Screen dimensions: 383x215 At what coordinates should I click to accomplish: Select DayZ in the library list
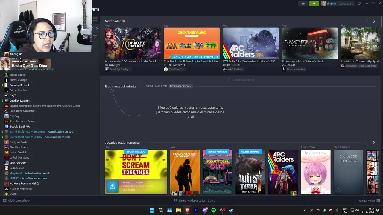point(13,96)
